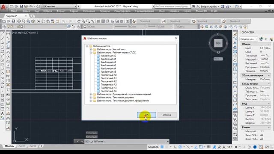The height and width of the screenshot is (154, 274).
Task: Open the Формат menu
Action: pyautogui.click(x=61, y=11)
